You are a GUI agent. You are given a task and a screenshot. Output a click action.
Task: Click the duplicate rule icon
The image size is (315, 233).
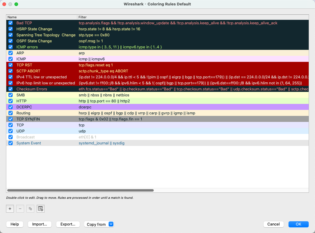(30, 209)
